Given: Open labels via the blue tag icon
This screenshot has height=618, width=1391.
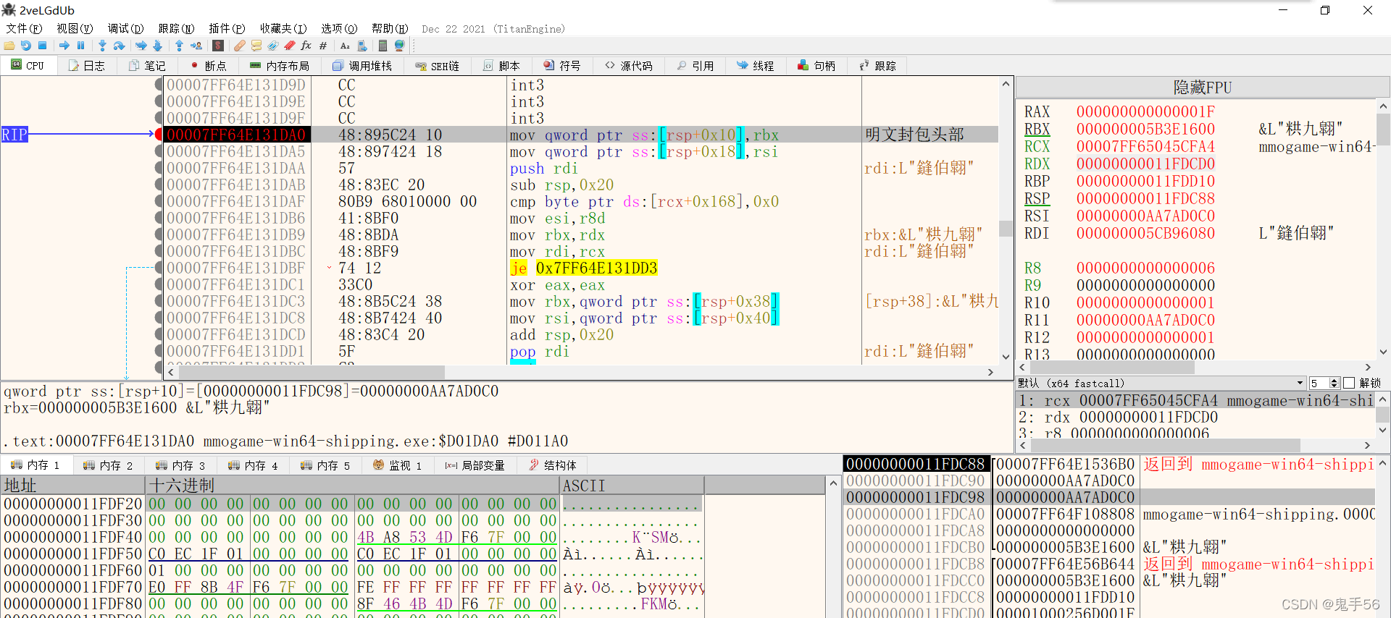Looking at the screenshot, I should [x=273, y=46].
